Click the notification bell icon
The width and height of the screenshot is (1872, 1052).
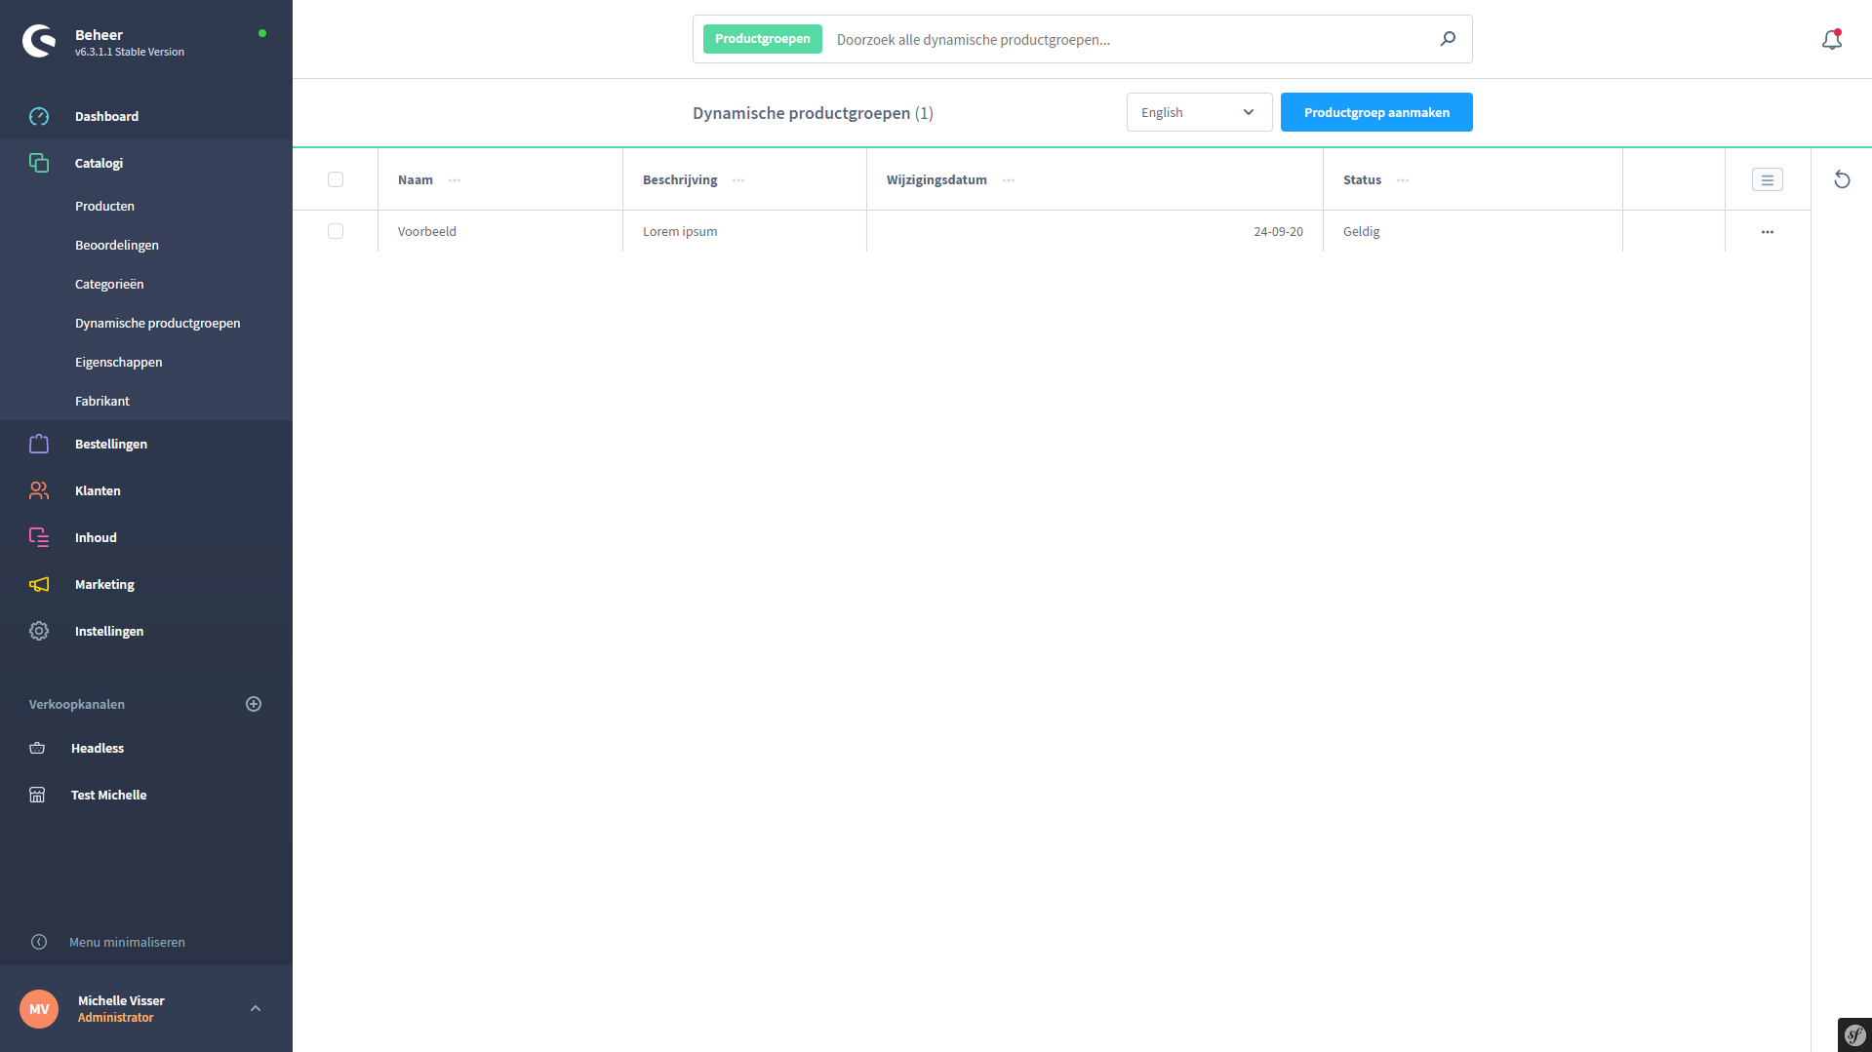(1831, 40)
